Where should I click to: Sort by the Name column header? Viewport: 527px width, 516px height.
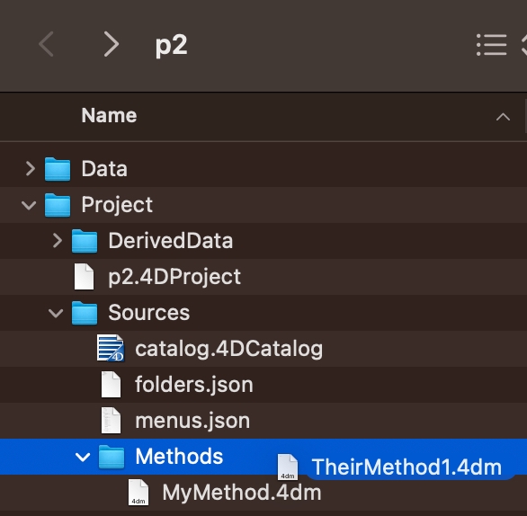[109, 116]
